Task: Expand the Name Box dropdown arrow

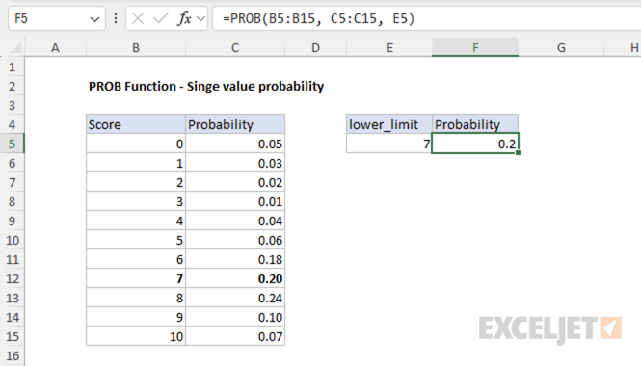Action: coord(94,19)
